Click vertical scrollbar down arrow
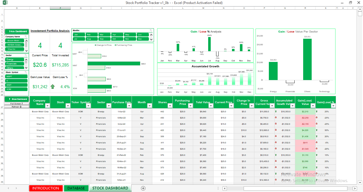Viewport: 363px width, 192px height. pyautogui.click(x=360, y=183)
